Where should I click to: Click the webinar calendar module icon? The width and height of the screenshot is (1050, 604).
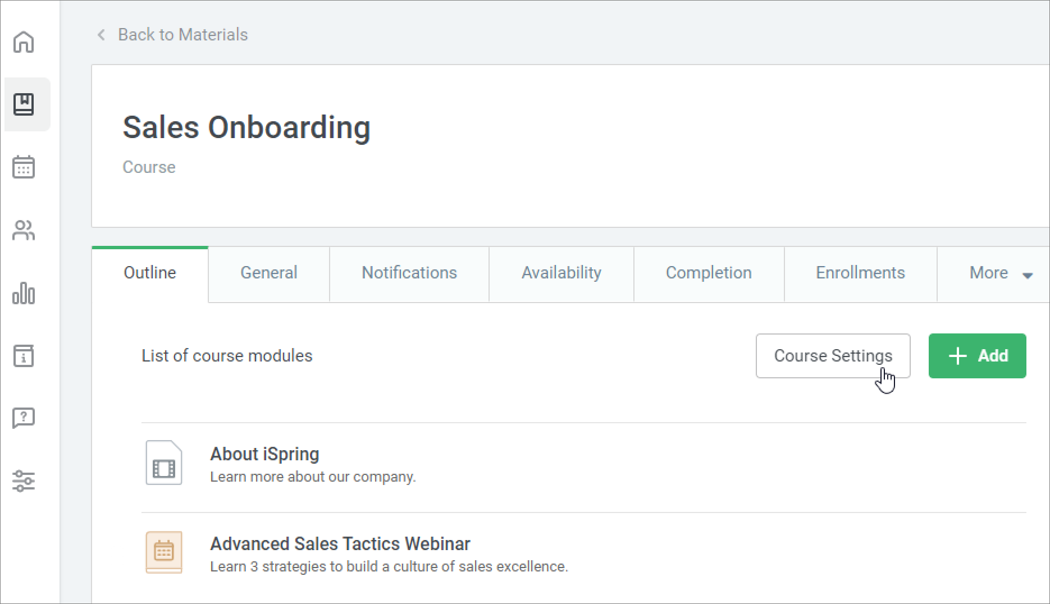[x=163, y=552]
